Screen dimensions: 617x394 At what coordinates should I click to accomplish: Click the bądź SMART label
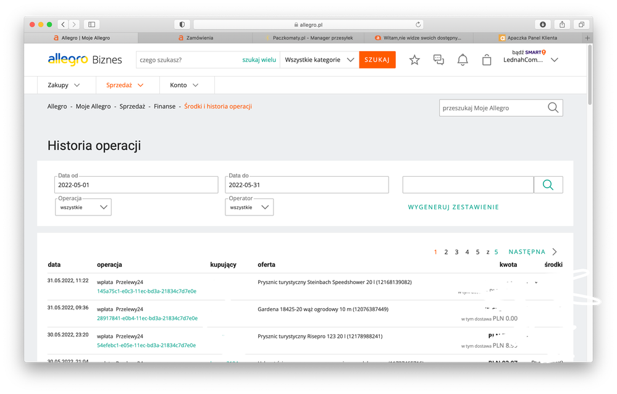(529, 52)
